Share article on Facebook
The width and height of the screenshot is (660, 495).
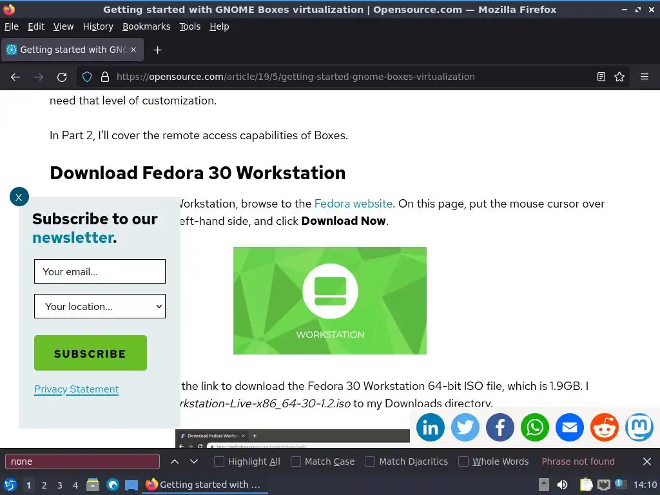500,427
